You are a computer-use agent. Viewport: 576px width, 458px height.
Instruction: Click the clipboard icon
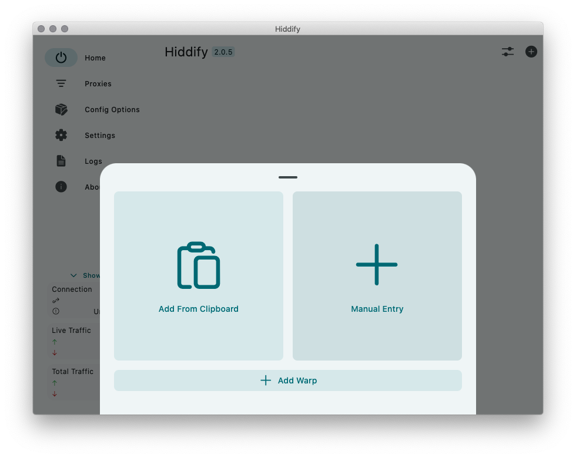199,265
